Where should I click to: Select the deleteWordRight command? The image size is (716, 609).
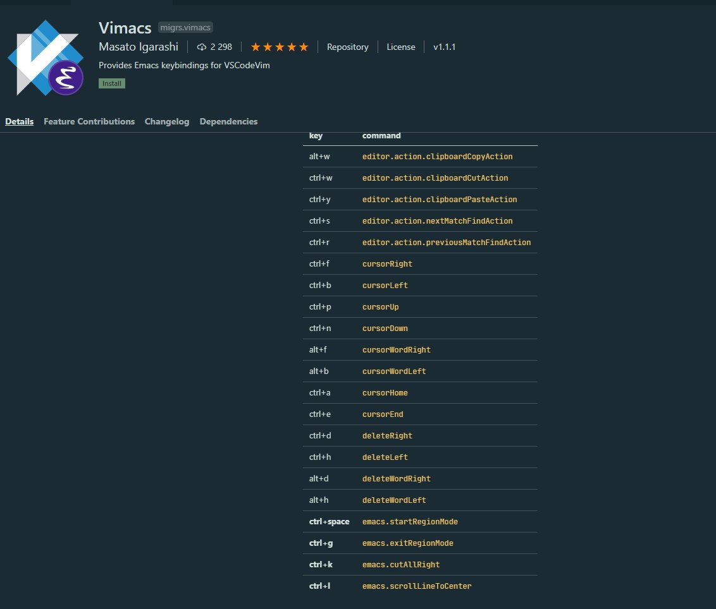point(396,478)
